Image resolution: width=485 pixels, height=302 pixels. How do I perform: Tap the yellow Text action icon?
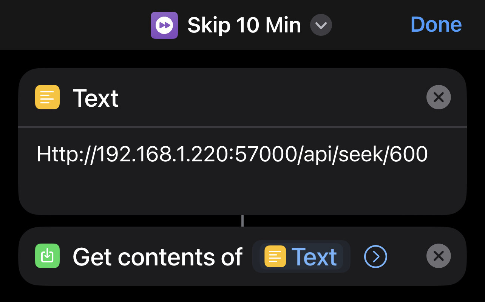click(x=47, y=97)
